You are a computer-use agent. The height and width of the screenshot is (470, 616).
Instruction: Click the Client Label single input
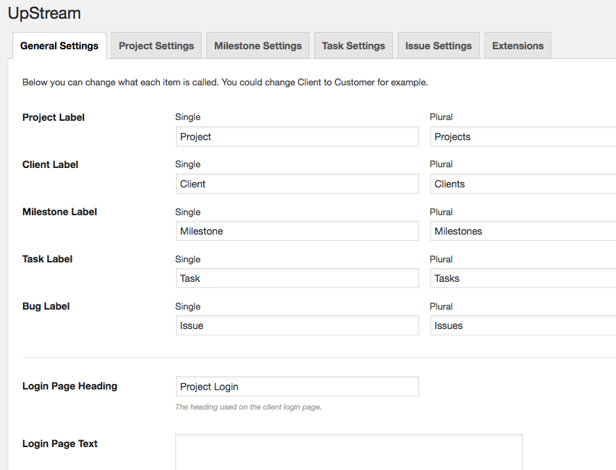(297, 184)
